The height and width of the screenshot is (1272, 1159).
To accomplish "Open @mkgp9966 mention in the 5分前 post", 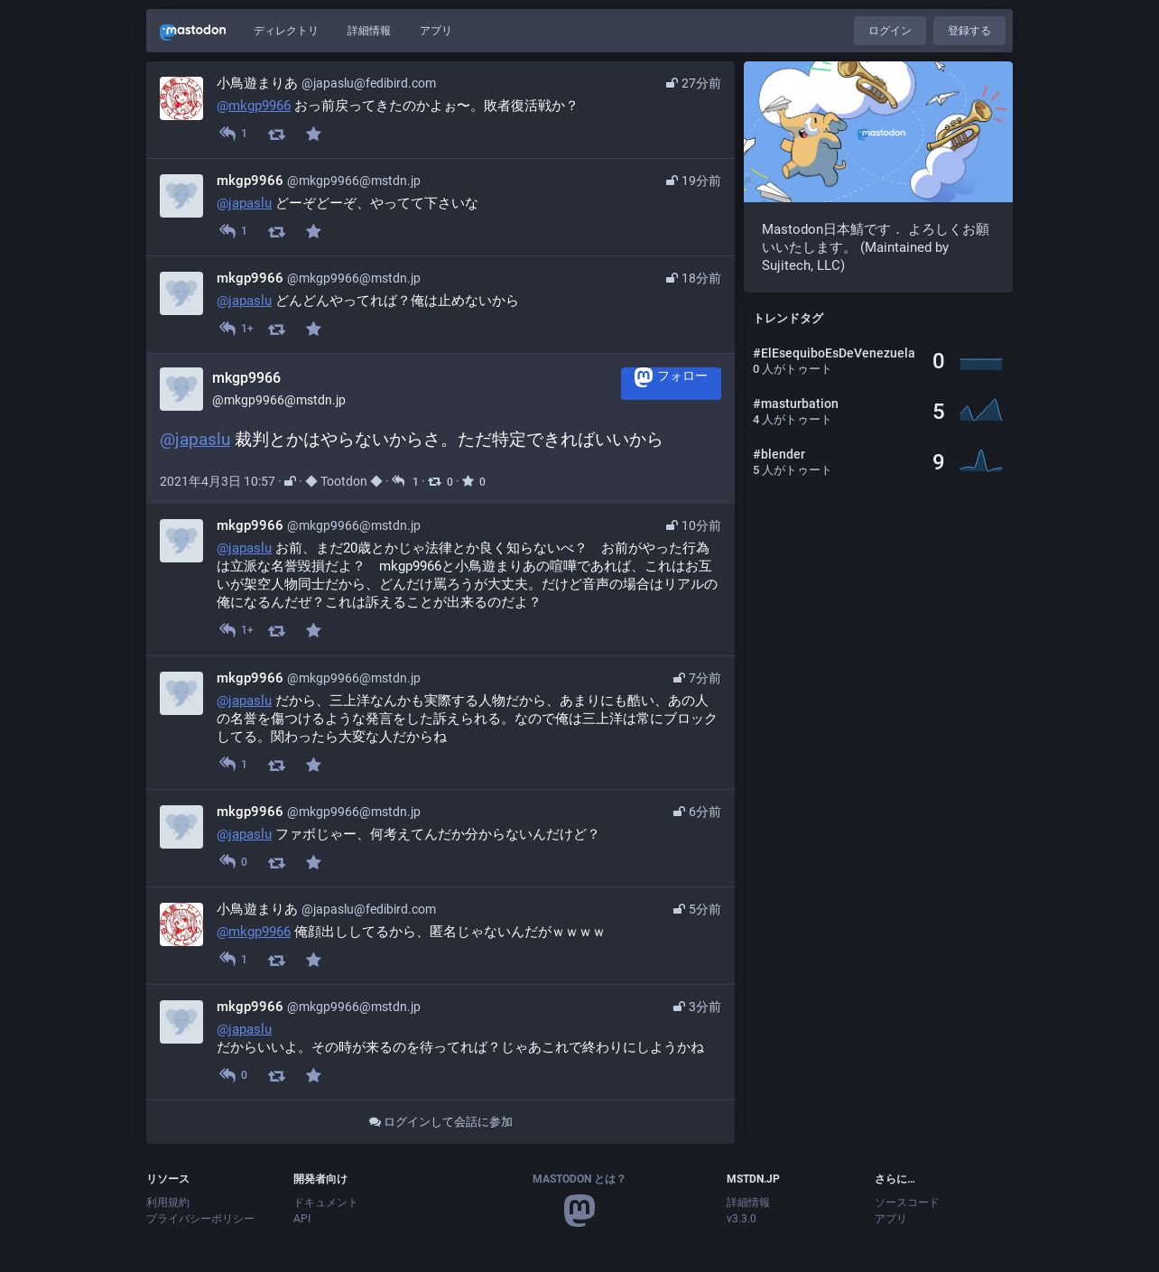I will [254, 932].
